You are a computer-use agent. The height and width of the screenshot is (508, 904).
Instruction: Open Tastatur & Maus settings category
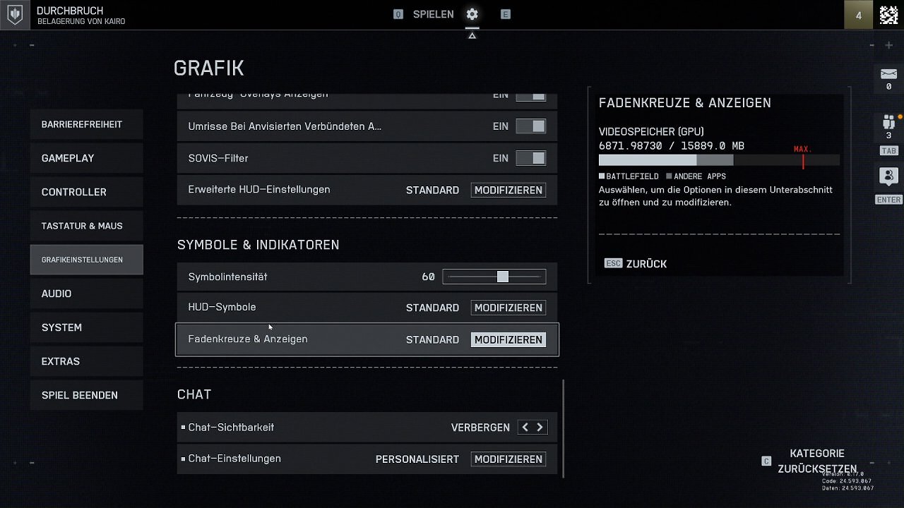[86, 226]
